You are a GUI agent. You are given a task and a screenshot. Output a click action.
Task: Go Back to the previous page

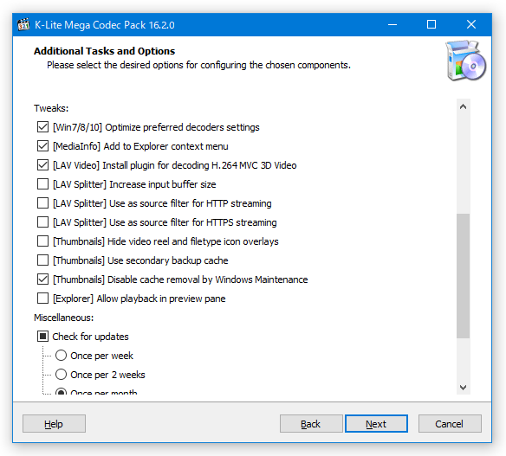pyautogui.click(x=311, y=423)
